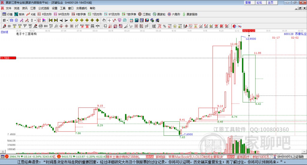Click the pink flag chart icon
This screenshot has height=165, width=307.
(44, 20)
